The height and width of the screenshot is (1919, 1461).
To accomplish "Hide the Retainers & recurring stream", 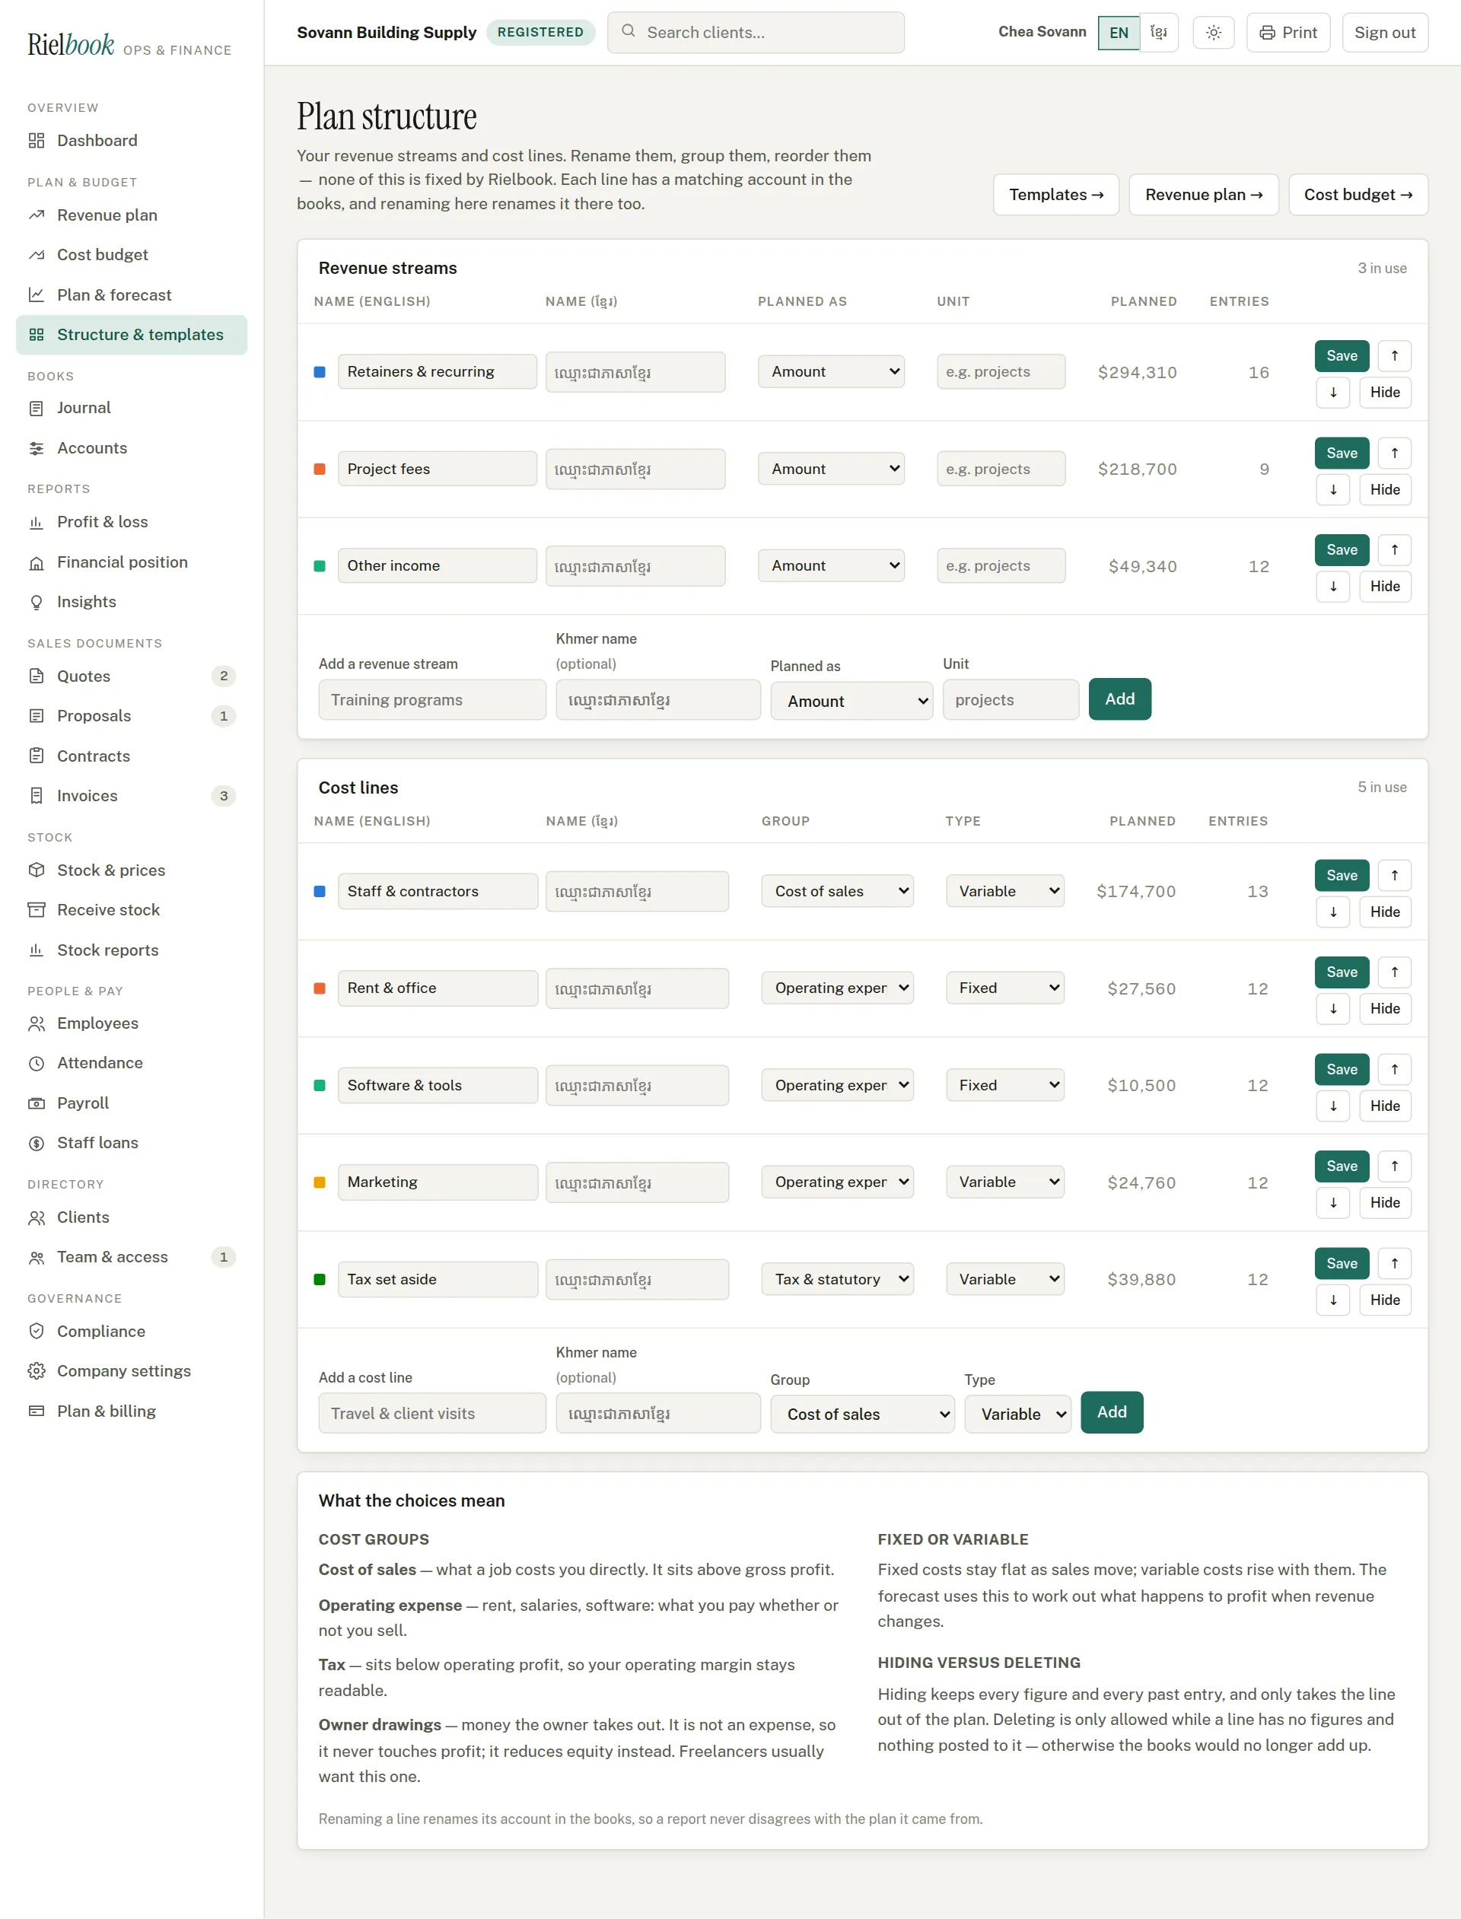I will point(1384,392).
